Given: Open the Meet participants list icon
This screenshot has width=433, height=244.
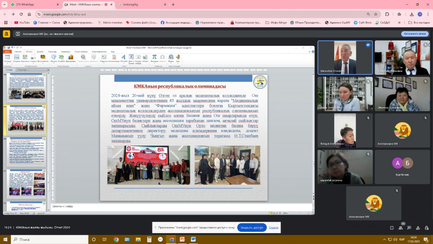Looking at the screenshot, I should coord(401,228).
